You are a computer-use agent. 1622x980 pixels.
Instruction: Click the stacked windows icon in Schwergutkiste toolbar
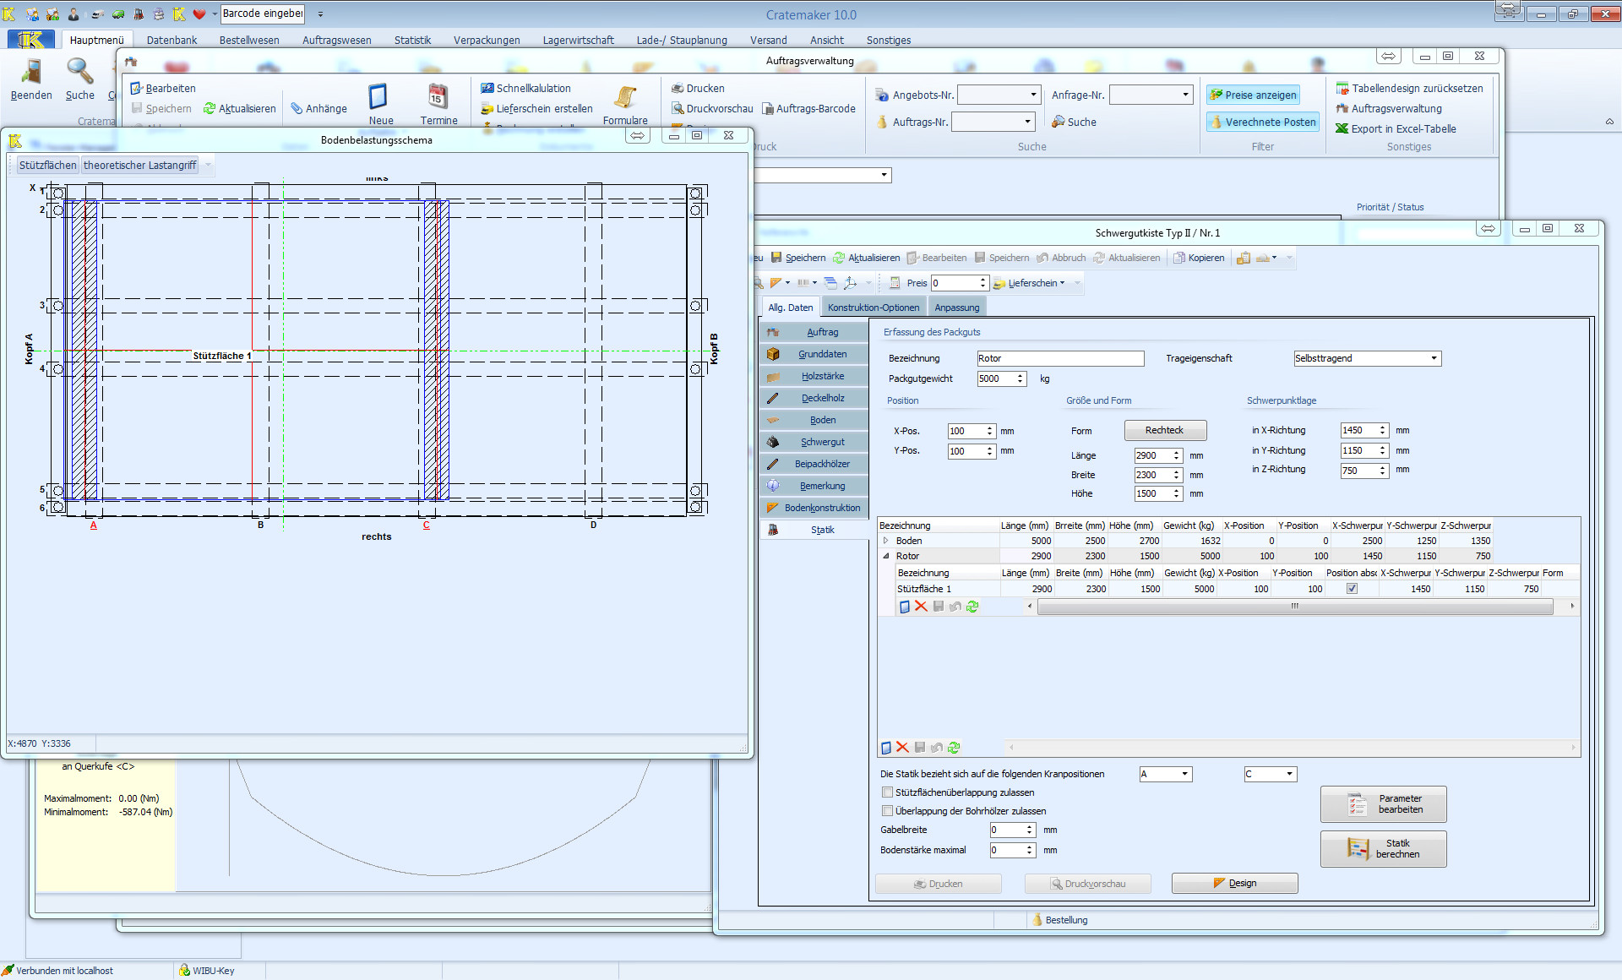(x=830, y=283)
